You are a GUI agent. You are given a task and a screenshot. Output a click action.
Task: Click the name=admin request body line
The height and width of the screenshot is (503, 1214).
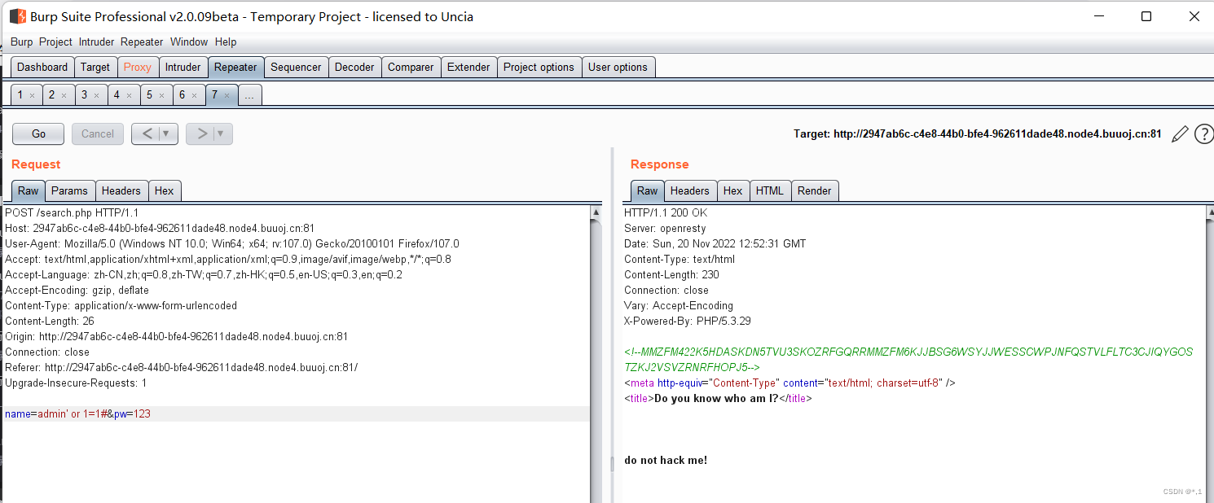point(297,414)
